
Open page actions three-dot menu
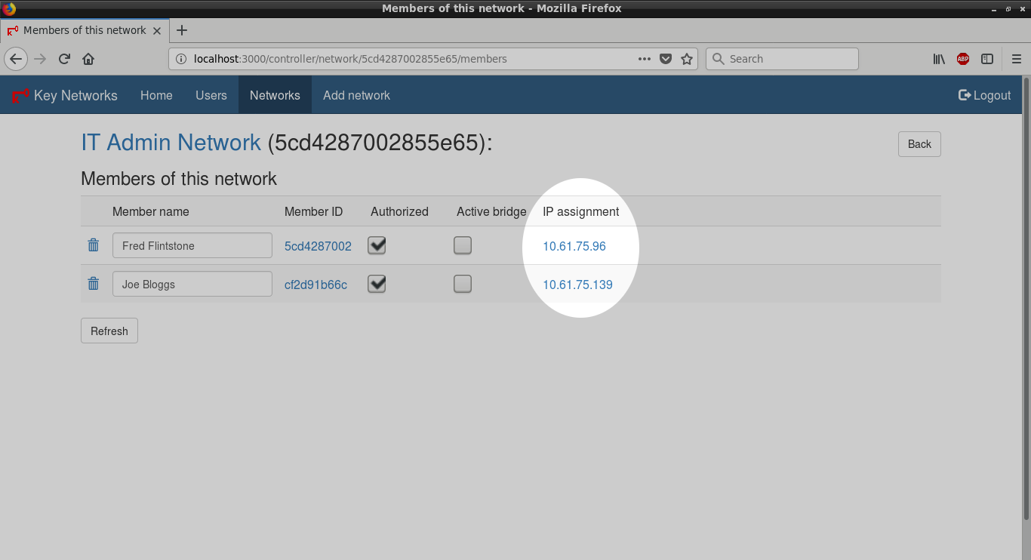click(644, 59)
